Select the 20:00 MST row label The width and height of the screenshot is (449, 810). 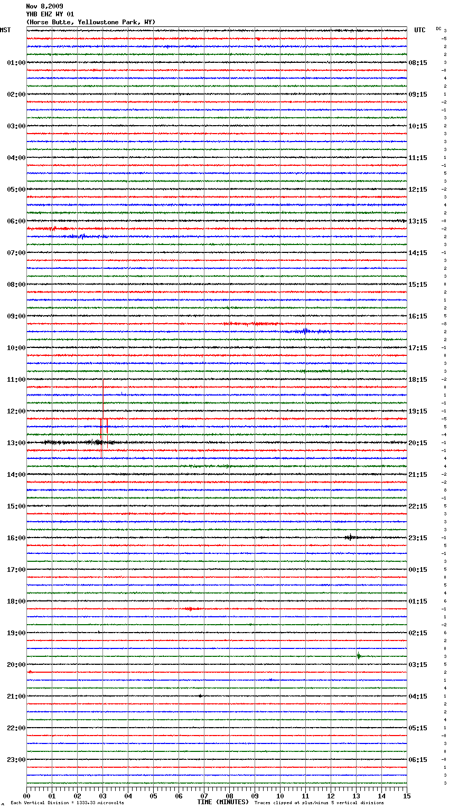click(16, 665)
